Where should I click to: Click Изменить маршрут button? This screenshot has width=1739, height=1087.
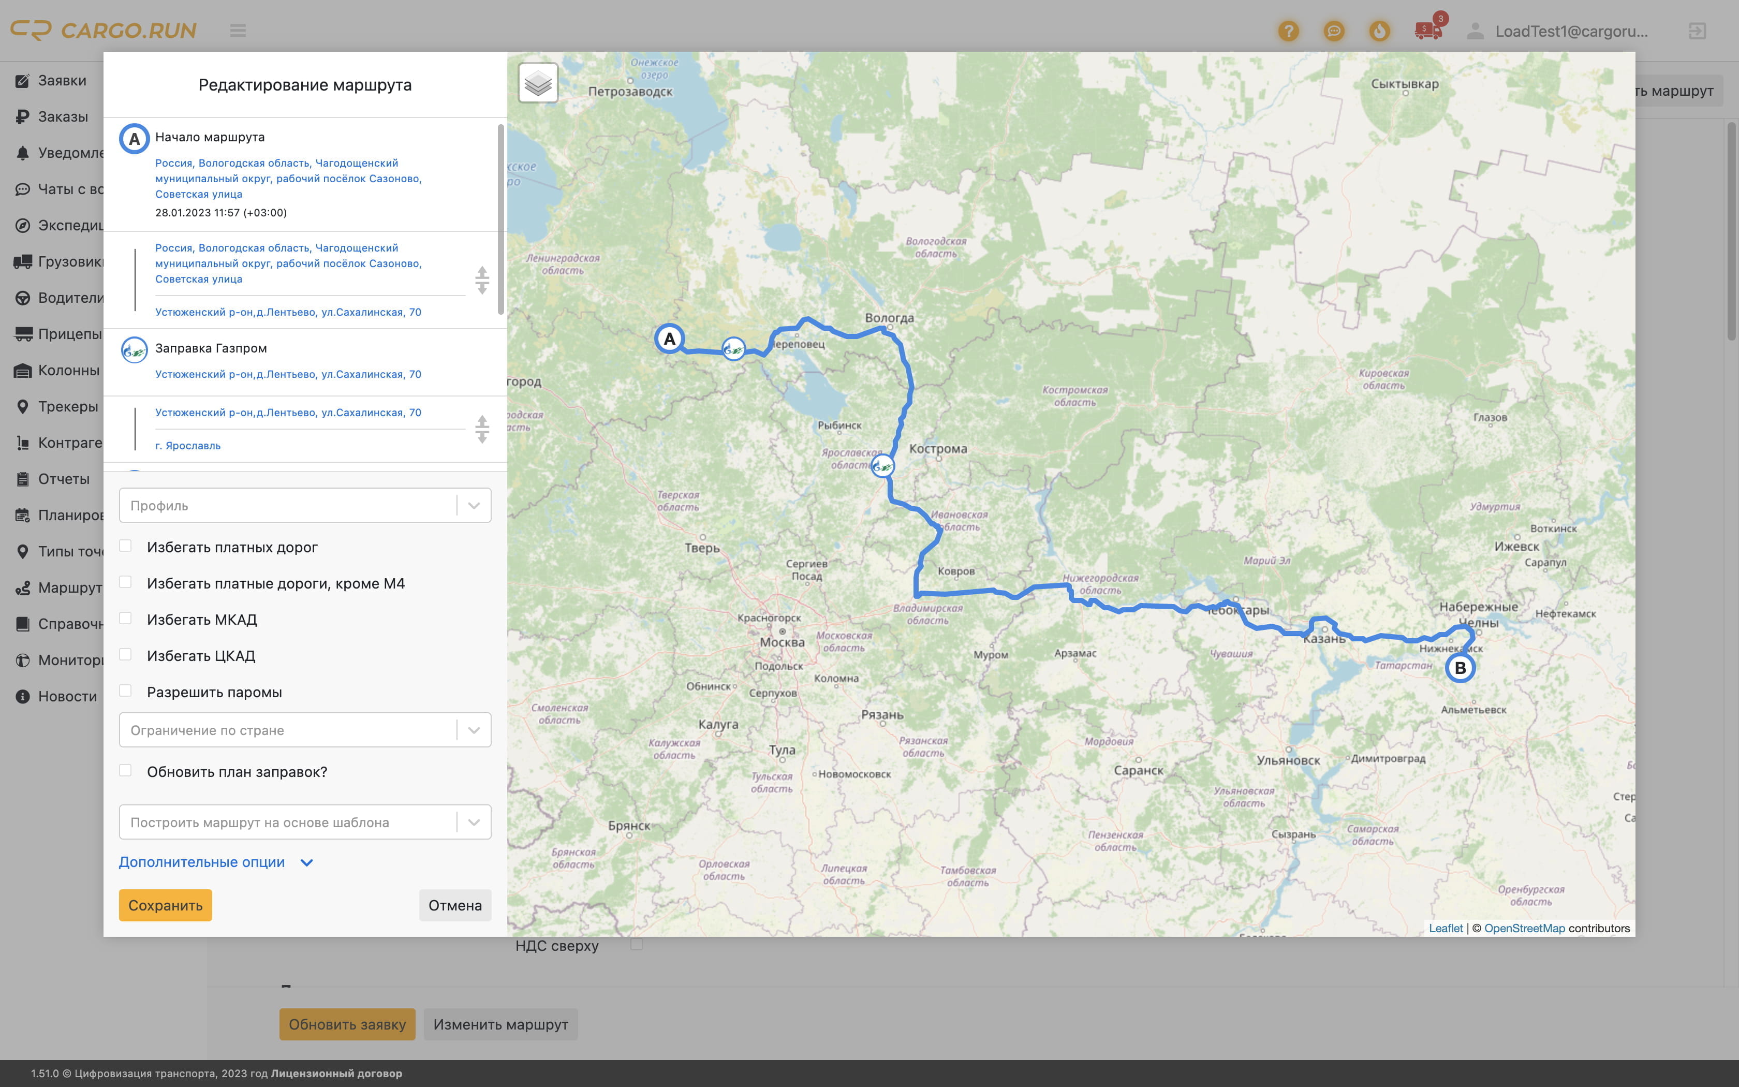click(x=500, y=1024)
